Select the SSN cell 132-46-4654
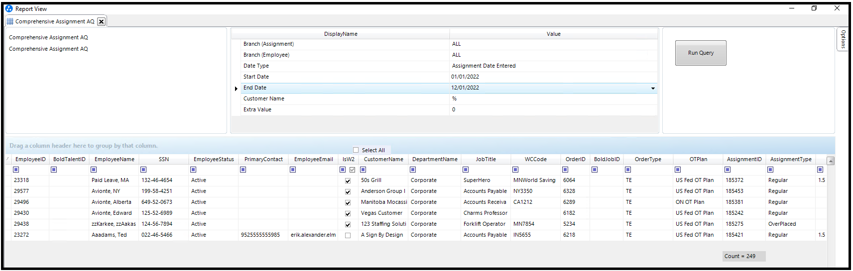Image resolution: width=853 pixels, height=271 pixels. [163, 180]
